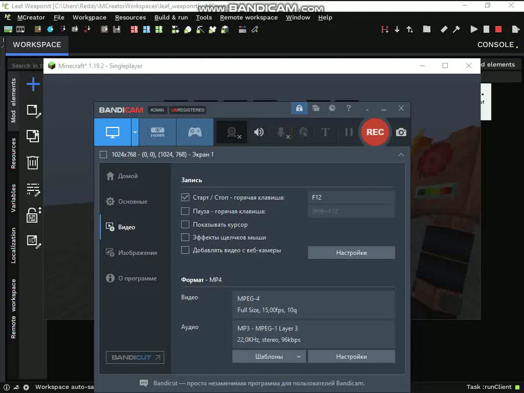This screenshot has height=393, width=524.
Task: Enable the Pause hotkey checkbox
Action: [x=185, y=211]
